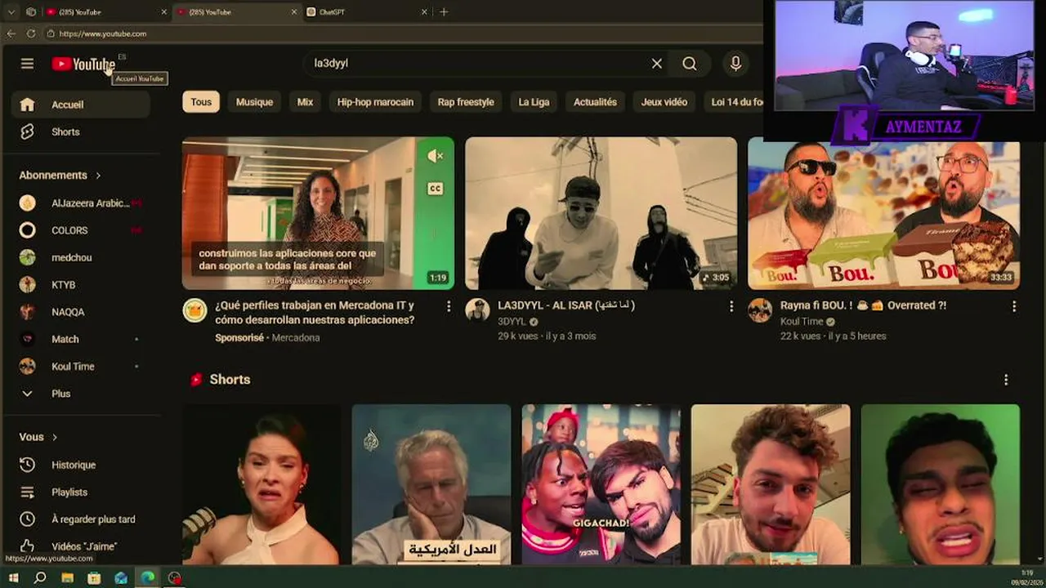Viewport: 1046px width, 588px height.
Task: Go back with the browser arrow
Action: click(x=11, y=33)
